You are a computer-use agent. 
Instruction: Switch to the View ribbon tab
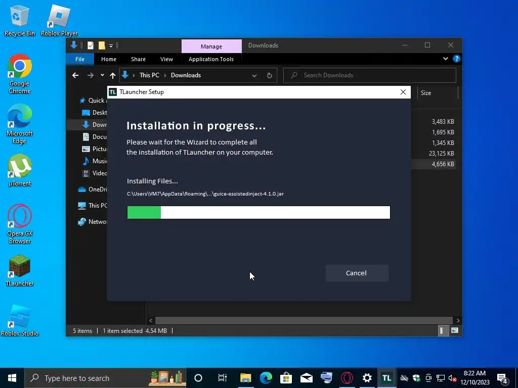[x=166, y=59]
